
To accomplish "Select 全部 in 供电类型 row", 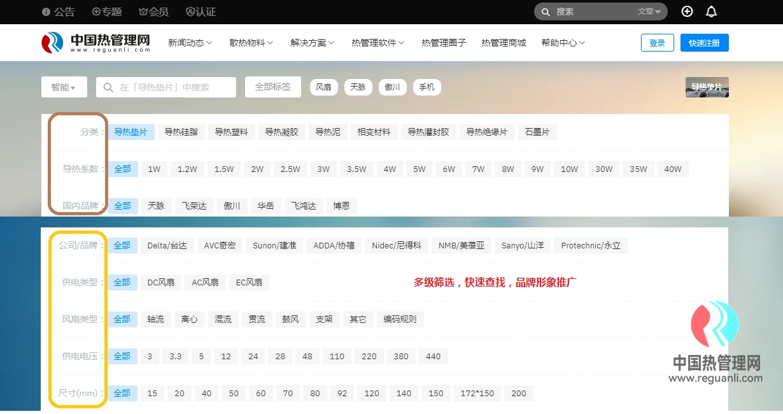I will click(x=122, y=282).
